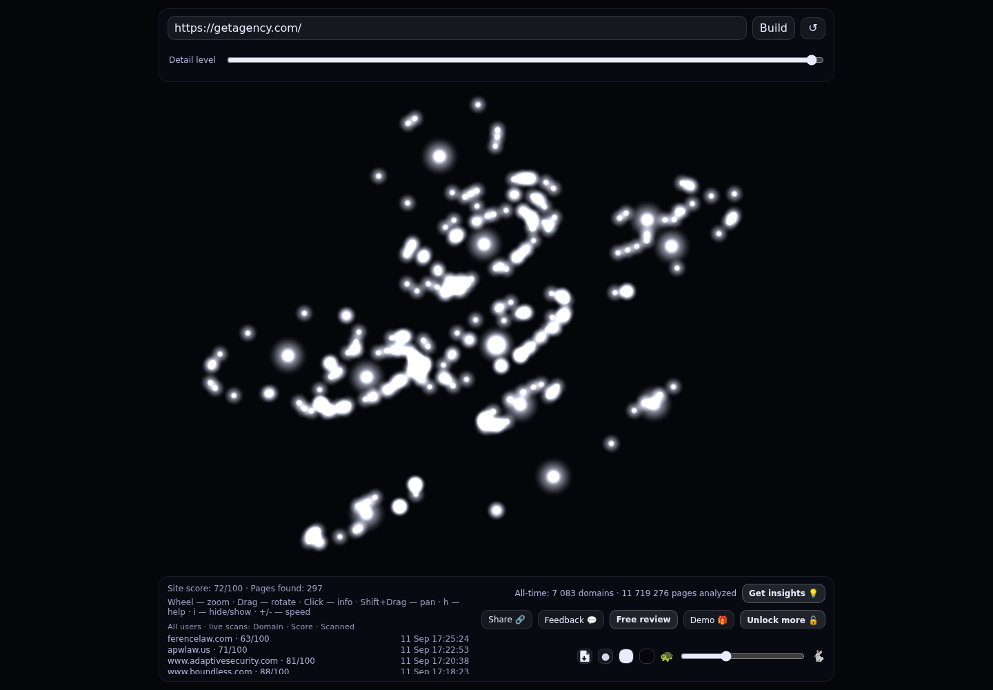Click the 11 Sep 17:22:53 timestamp
This screenshot has height=690, width=993.
[434, 650]
